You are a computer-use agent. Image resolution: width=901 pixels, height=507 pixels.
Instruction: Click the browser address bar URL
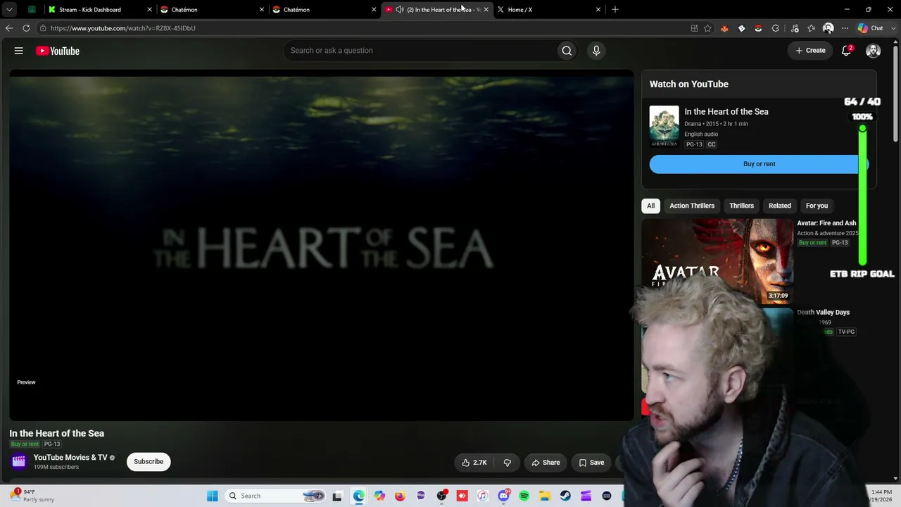123,28
